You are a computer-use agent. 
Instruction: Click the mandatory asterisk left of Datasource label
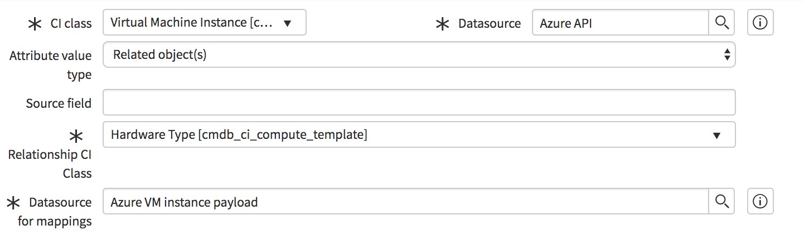pyautogui.click(x=442, y=24)
